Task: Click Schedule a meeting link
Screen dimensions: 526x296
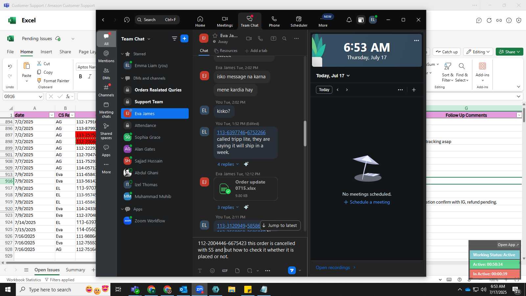Action: [367, 202]
